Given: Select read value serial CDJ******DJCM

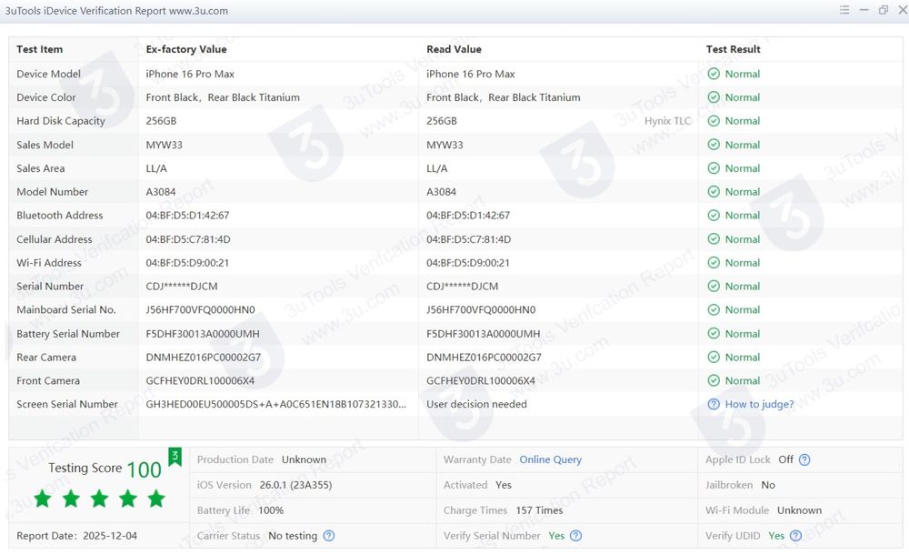Looking at the screenshot, I should click(x=462, y=287).
